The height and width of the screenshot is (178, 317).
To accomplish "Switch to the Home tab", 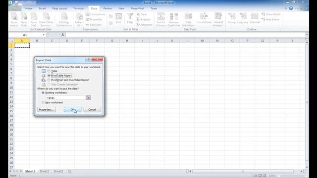I will coord(29,8).
